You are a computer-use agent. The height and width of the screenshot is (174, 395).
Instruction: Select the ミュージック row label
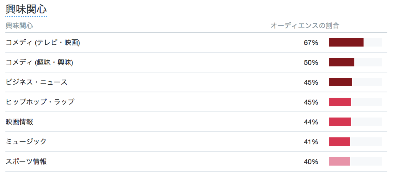coord(26,142)
